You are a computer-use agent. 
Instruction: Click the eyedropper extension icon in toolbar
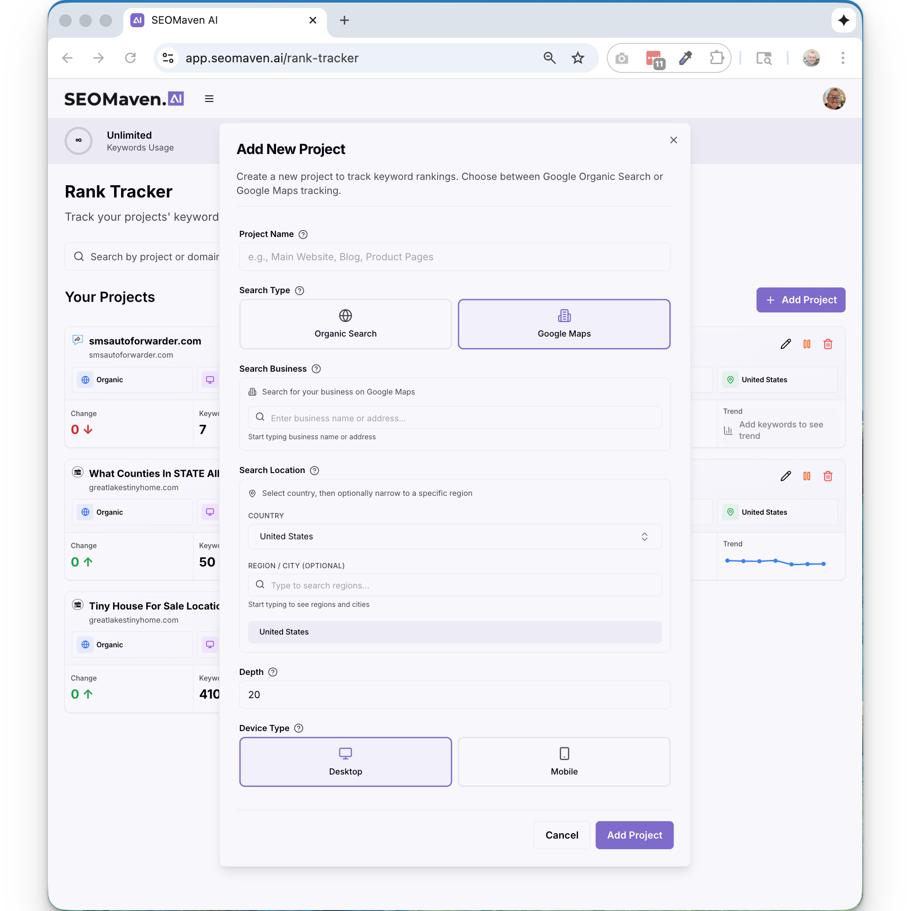(x=685, y=58)
